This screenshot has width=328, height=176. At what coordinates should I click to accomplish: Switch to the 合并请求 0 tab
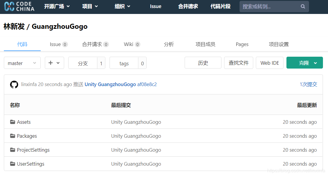click(x=95, y=44)
